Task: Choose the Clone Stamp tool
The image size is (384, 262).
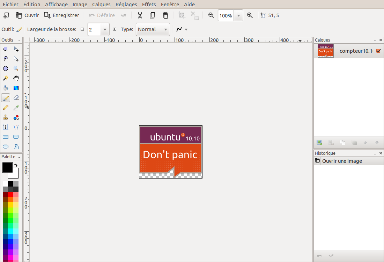Action: 5,117
